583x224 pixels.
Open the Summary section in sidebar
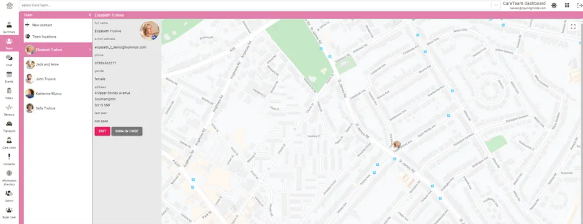(x=9, y=27)
